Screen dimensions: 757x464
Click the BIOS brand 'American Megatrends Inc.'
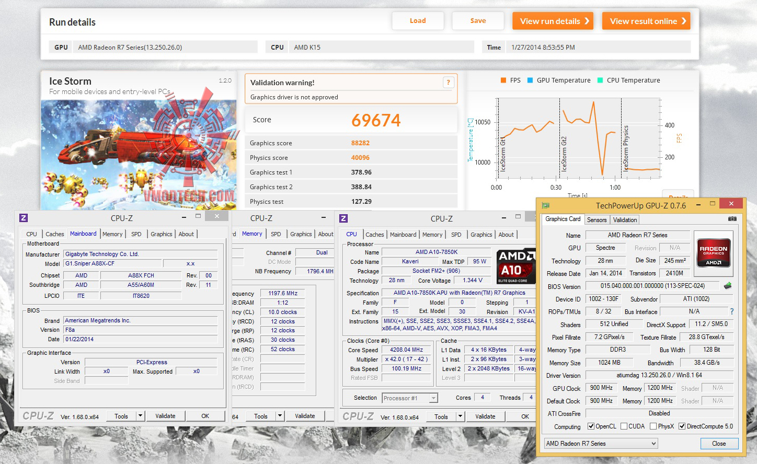(141, 320)
